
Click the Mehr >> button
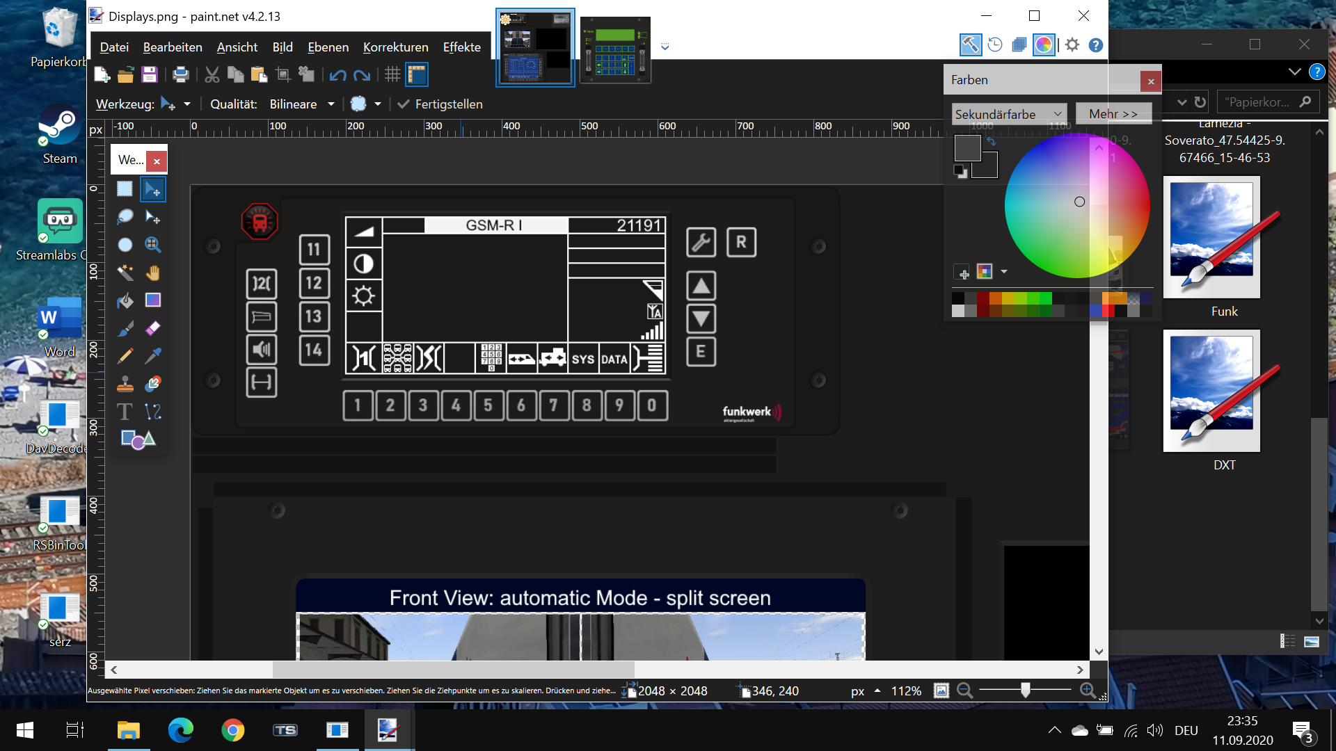(x=1113, y=114)
